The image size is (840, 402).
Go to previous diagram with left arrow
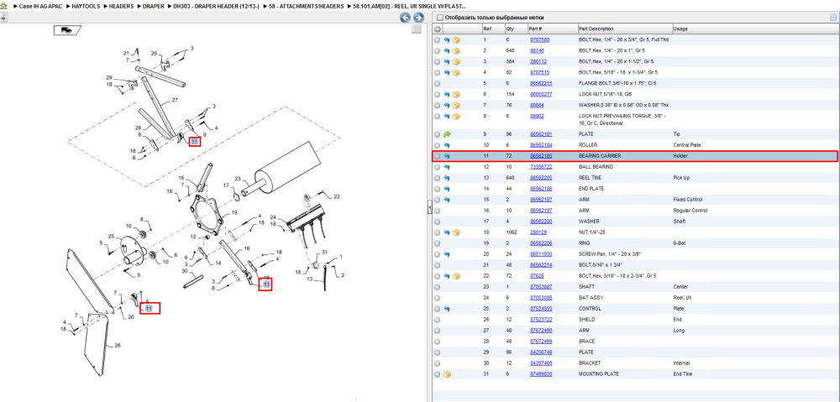[x=406, y=18]
